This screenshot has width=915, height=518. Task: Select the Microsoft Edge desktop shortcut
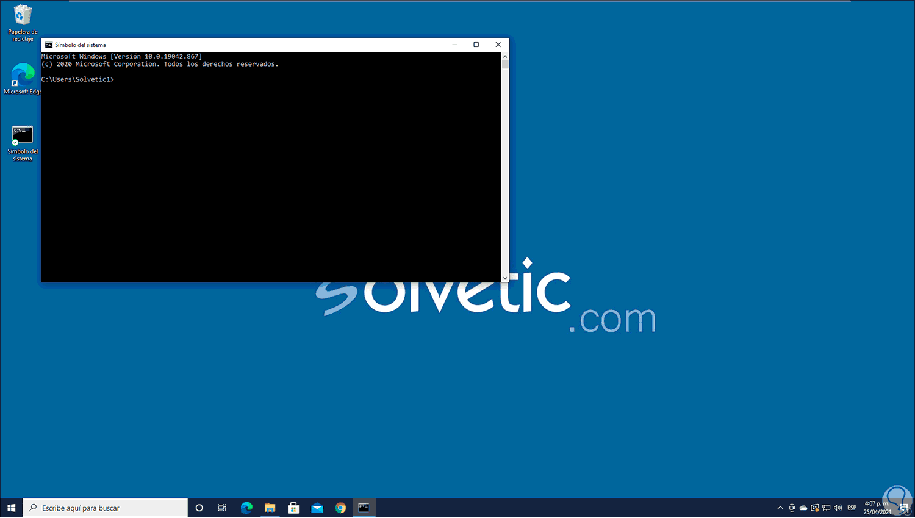click(23, 79)
